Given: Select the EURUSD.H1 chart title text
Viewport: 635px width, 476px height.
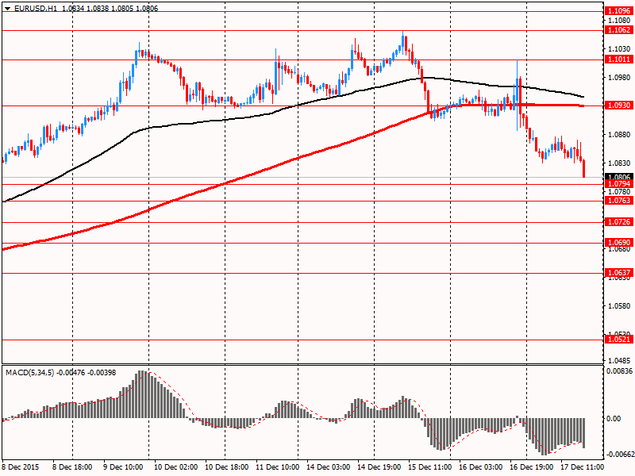Looking at the screenshot, I should (x=36, y=8).
